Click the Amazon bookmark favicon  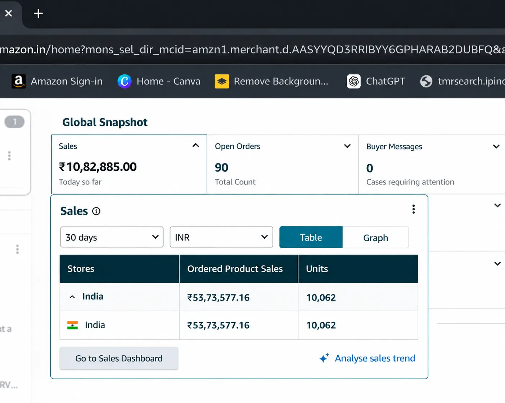(x=18, y=81)
